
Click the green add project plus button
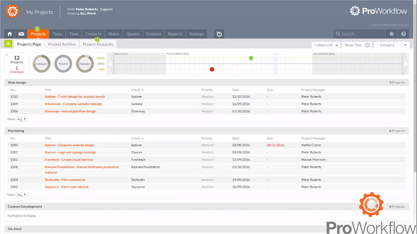coord(8,44)
